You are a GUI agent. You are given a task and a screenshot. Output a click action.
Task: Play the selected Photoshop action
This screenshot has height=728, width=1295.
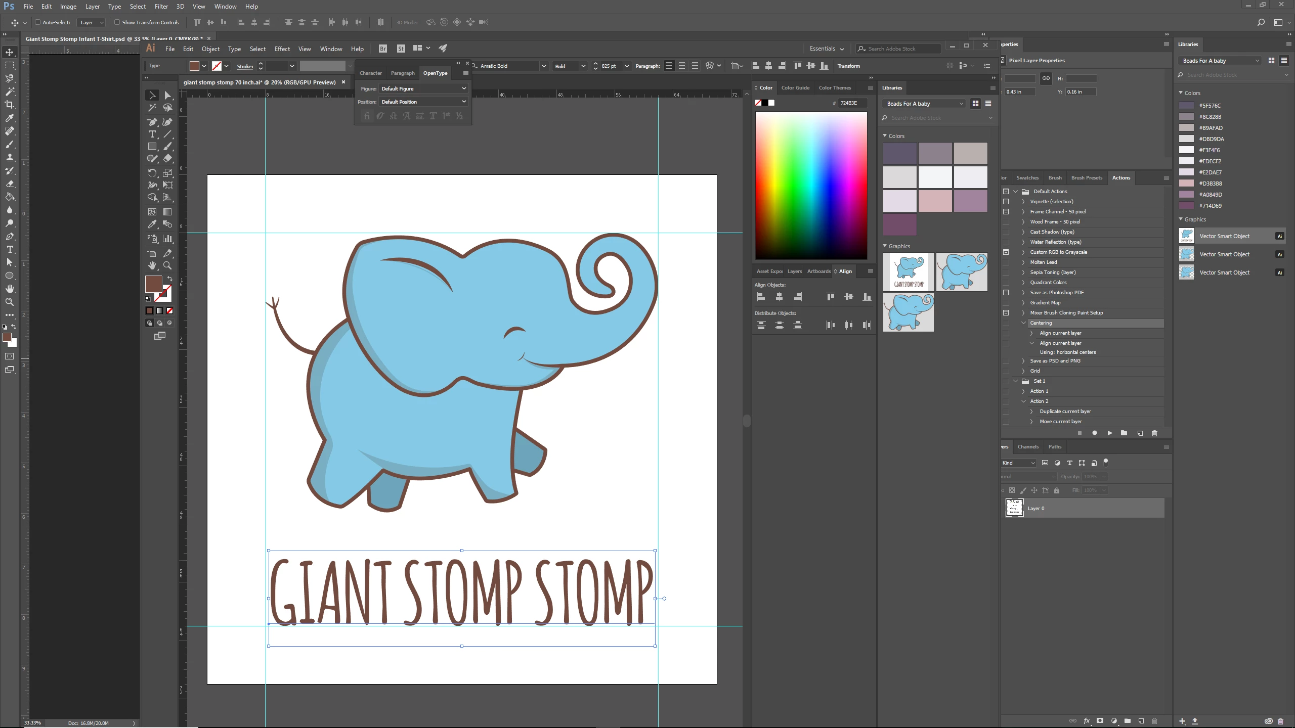[x=1109, y=433]
